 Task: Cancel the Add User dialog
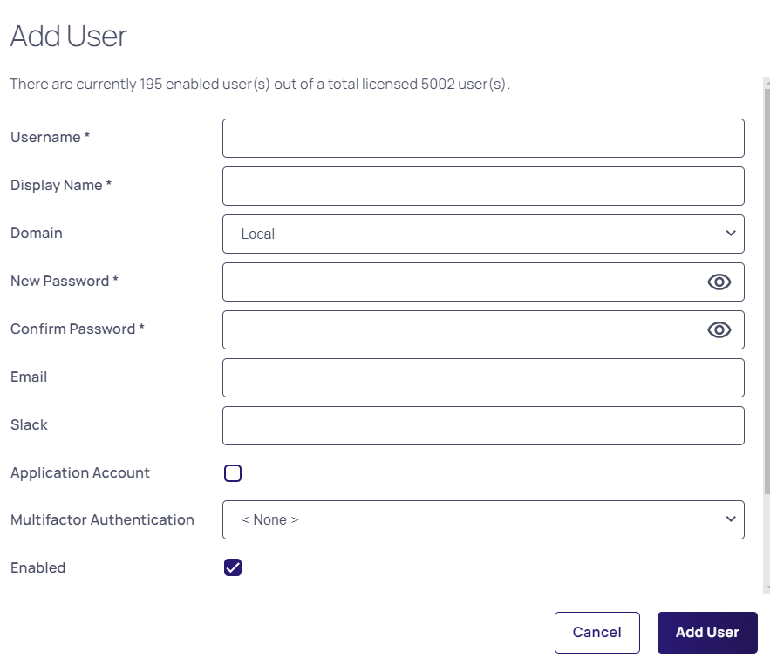596,633
